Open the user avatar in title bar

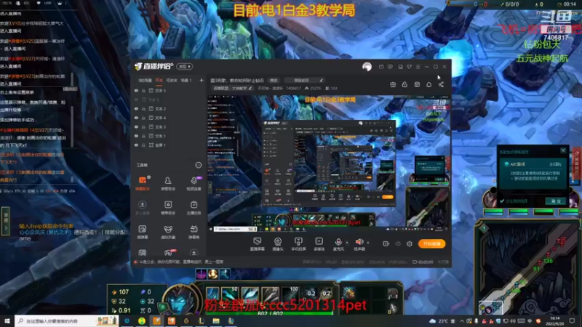tap(367, 67)
